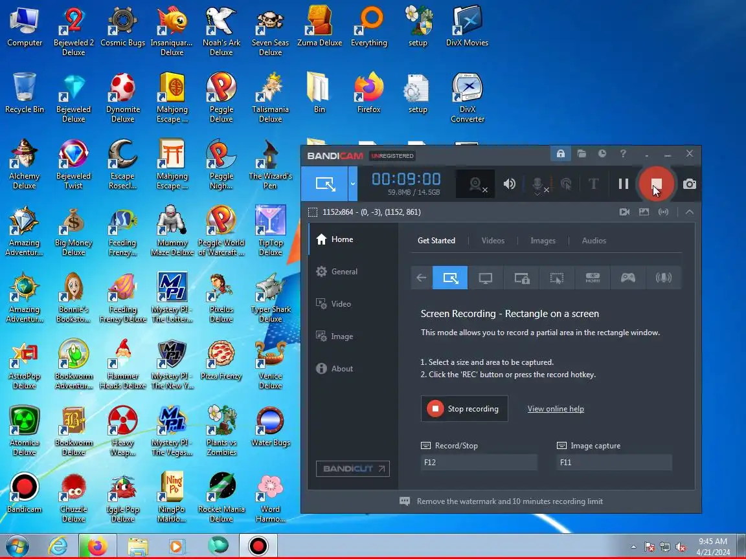Viewport: 746px width, 559px height.
Task: Open the Video settings section
Action: coord(353,303)
